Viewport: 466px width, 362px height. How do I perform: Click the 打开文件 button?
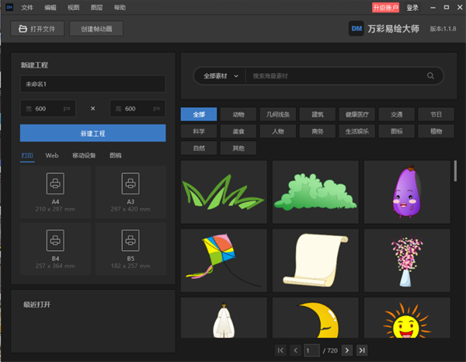tap(37, 30)
